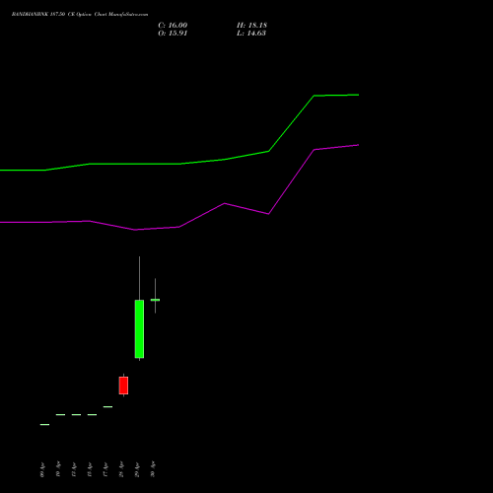Click the 28 Apr date axis label
493x493 pixels.
click(121, 469)
